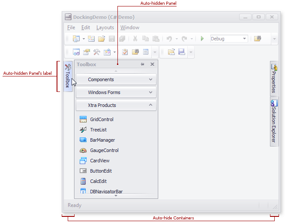Click the Find in Files binoculars icon, top toolbar
Image resolution: width=285 pixels, height=222 pixels.
pos(258,39)
